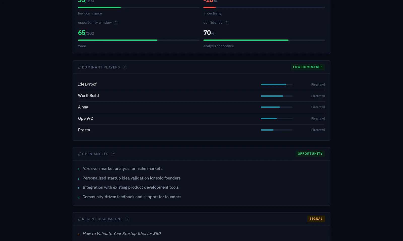
Task: Select the WorthBuild player name
Action: click(x=88, y=96)
